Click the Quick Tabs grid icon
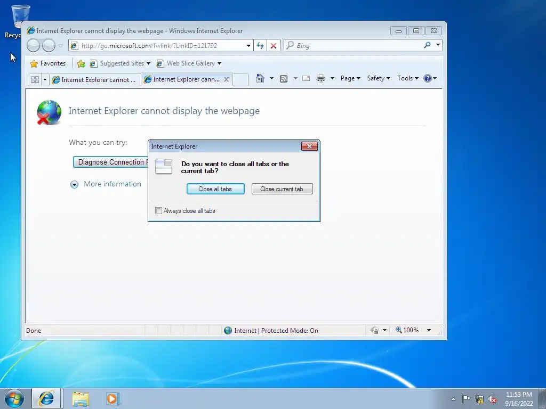 [x=35, y=80]
